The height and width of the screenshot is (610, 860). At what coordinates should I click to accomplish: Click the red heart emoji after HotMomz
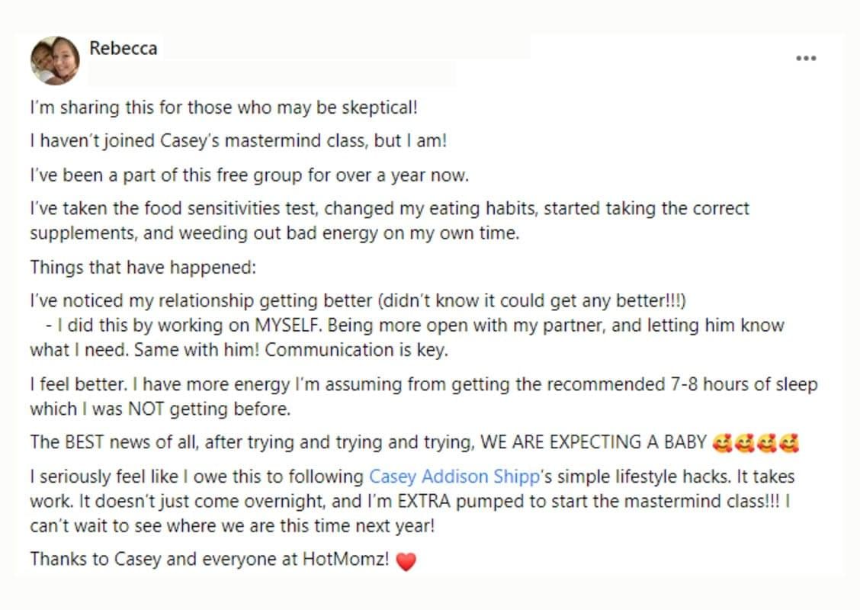point(406,562)
